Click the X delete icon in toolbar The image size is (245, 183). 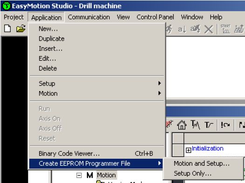[x=209, y=29]
